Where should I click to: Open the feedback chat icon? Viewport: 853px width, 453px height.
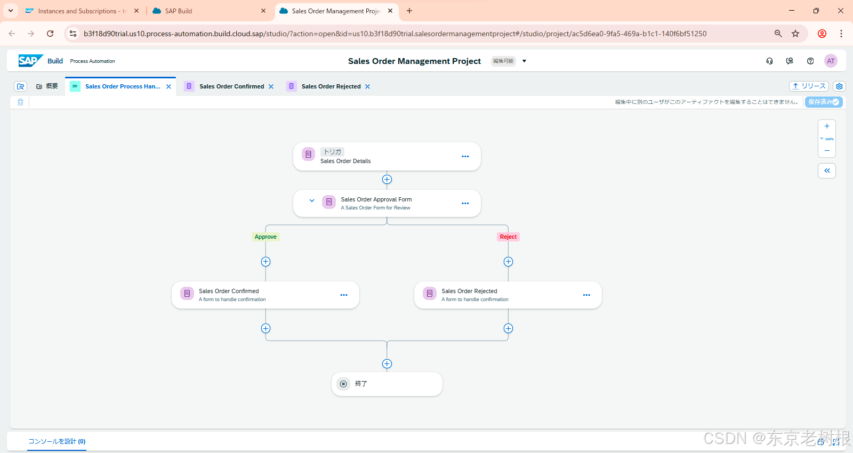[x=790, y=61]
